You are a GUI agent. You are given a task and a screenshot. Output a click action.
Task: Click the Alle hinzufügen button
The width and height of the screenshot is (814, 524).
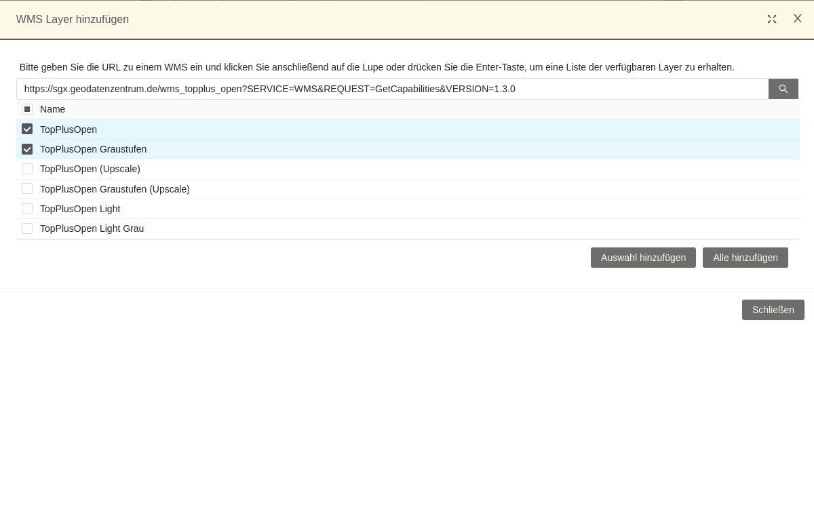(x=745, y=258)
